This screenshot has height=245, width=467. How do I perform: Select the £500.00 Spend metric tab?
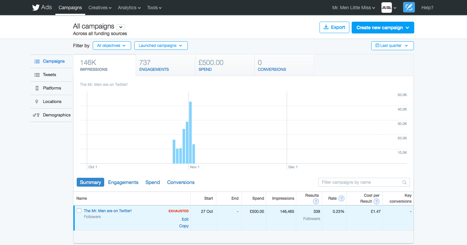tap(225, 65)
